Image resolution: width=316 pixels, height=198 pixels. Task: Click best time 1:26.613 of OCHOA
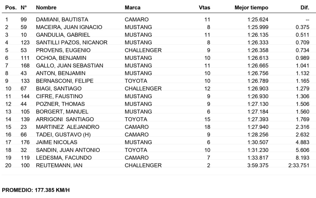coord(258,58)
